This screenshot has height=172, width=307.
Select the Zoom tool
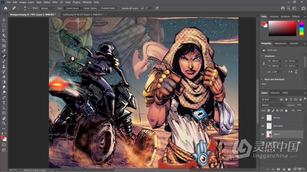[x=4, y=123]
